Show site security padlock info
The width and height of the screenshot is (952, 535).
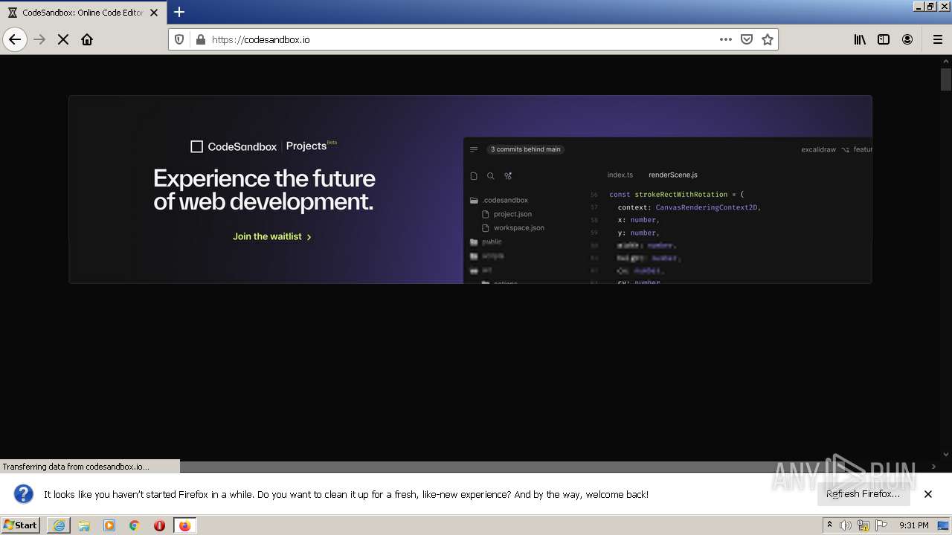[200, 39]
